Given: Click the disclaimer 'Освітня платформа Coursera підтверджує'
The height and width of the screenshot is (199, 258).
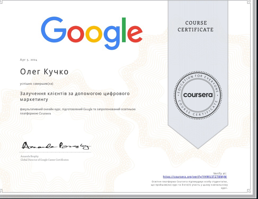Looking at the screenshot, I should point(189,185).
